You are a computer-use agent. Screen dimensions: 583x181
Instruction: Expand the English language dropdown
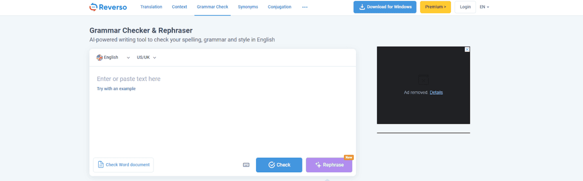(x=128, y=58)
